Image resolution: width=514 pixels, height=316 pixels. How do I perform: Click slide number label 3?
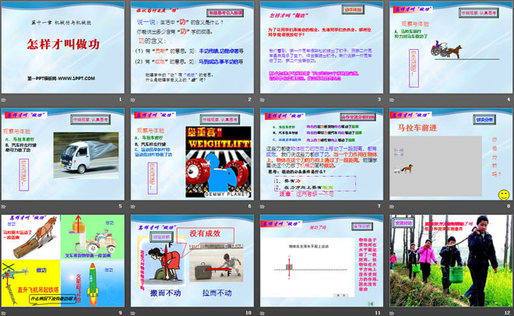coord(379,99)
